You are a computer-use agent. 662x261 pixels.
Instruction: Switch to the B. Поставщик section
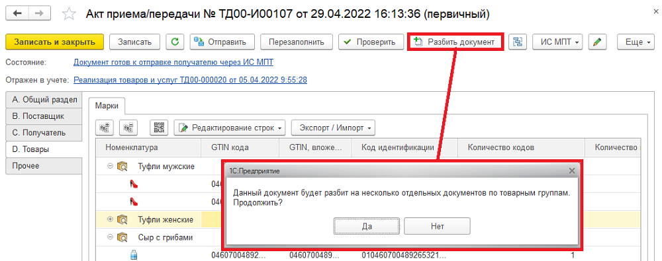44,116
